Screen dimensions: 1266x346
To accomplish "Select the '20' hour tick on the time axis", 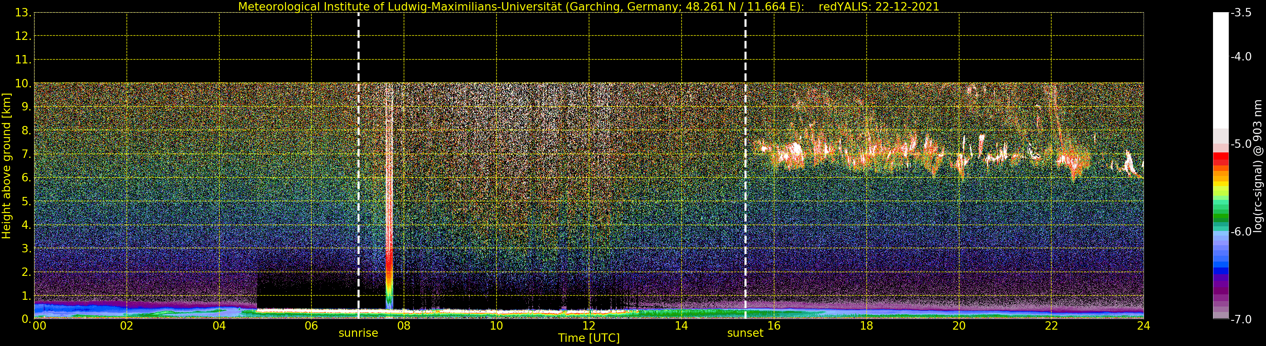I will [x=959, y=326].
